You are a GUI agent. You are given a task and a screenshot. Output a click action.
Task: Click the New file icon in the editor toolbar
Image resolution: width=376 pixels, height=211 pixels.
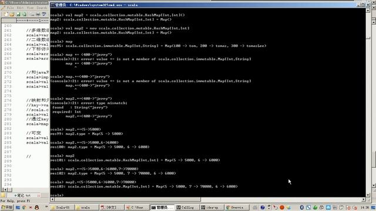click(6, 15)
